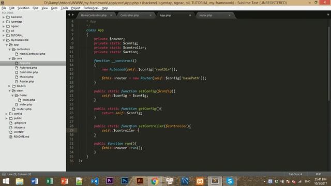The image size is (331, 186).
Task: Switch to index.php tab
Action: click(206, 16)
